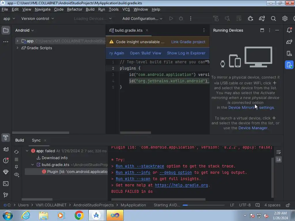The width and height of the screenshot is (295, 221).
Task: Open Internet Explorer from the taskbar
Action: point(26,215)
